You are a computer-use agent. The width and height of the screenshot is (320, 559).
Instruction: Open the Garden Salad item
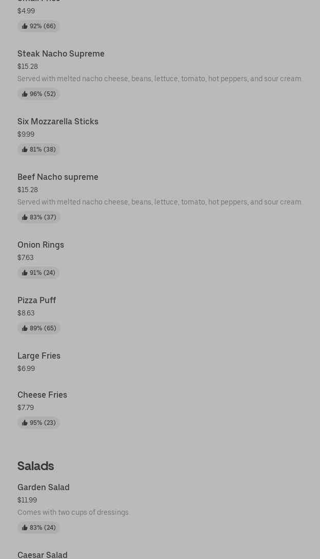pyautogui.click(x=44, y=488)
